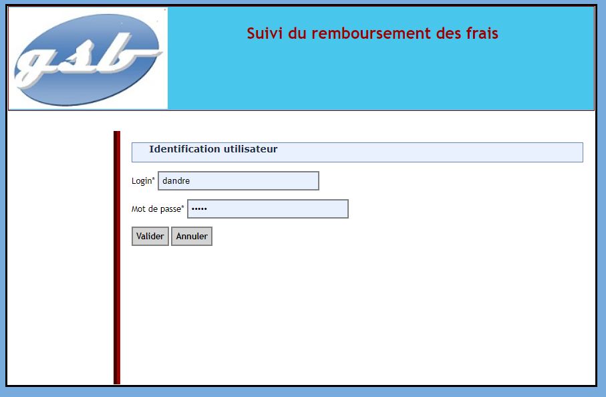
Task: Click the outer light-blue page border
Action: [x=601, y=201]
